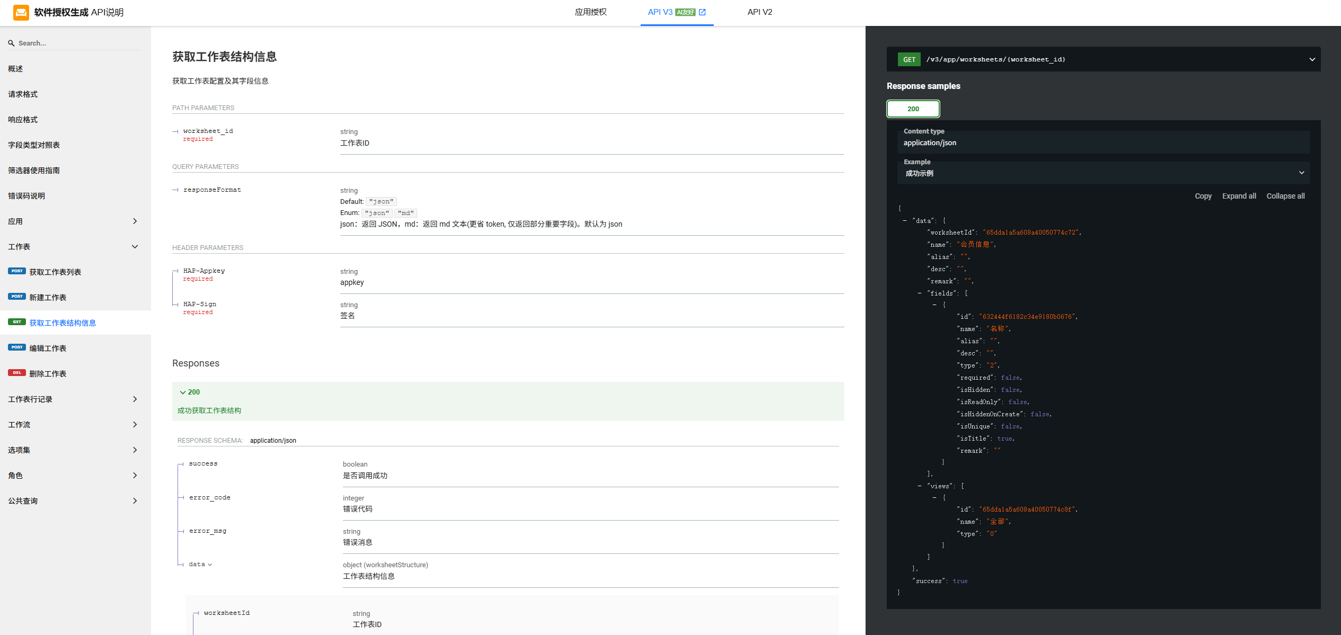Click the external link icon beside API V3
1341x635 pixels.
[x=702, y=12]
